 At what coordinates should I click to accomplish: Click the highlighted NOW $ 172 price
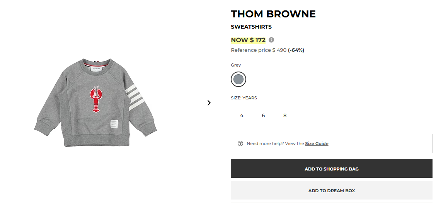click(x=248, y=40)
